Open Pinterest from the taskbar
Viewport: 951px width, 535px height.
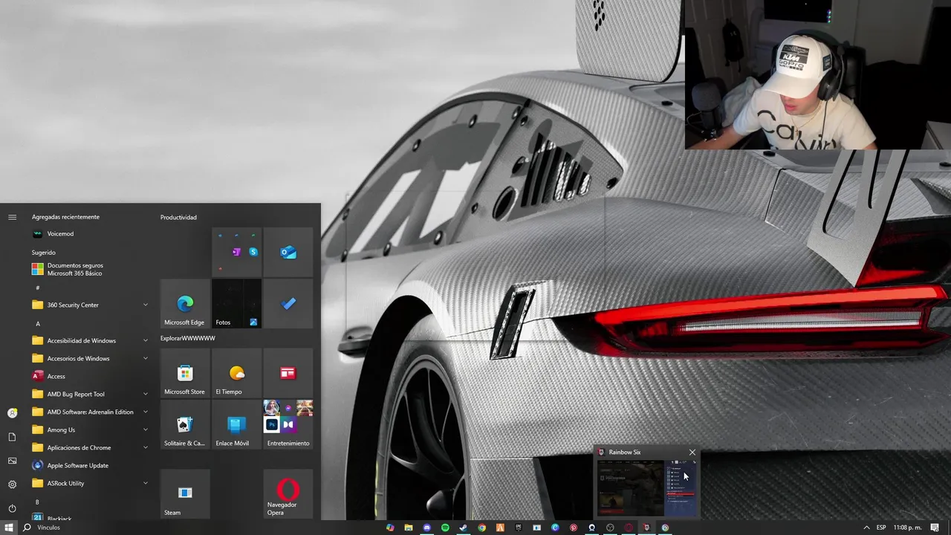pos(574,528)
